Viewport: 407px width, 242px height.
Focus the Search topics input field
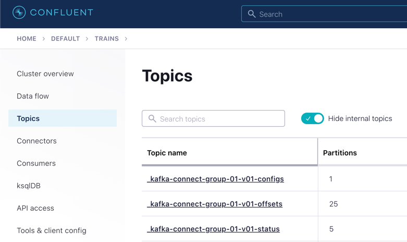tap(220, 119)
